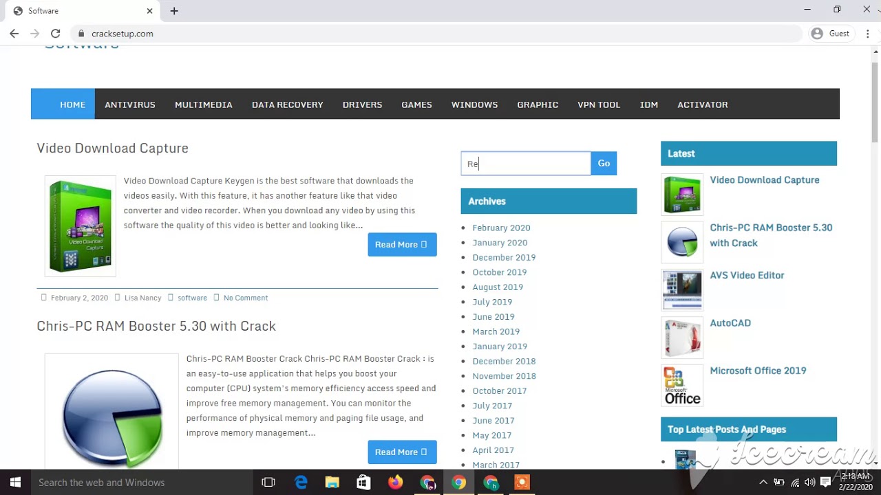This screenshot has width=881, height=495.
Task: Open the April 2017 archive
Action: tap(493, 450)
